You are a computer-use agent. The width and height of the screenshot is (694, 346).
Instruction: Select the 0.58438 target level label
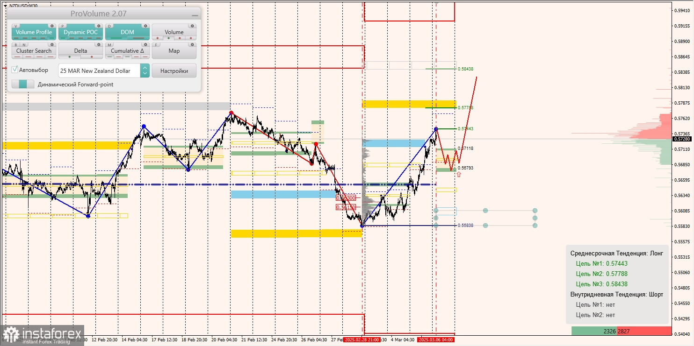coord(465,69)
